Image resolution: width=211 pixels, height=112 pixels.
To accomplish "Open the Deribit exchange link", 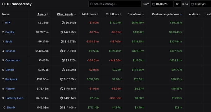I will 10,70.
